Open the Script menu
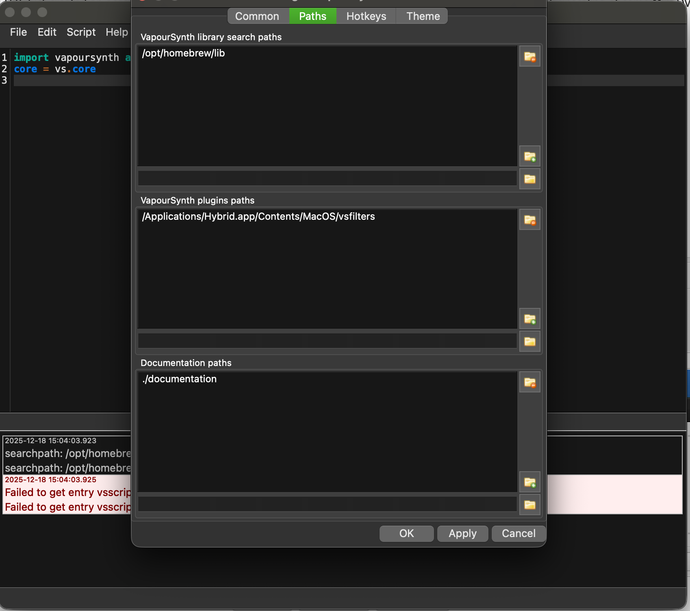The height and width of the screenshot is (611, 690). tap(81, 32)
